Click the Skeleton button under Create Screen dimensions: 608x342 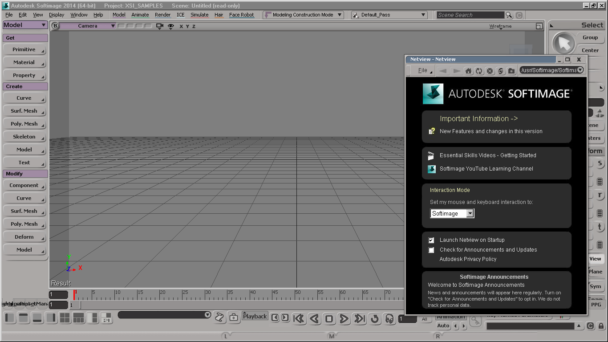[x=25, y=137]
